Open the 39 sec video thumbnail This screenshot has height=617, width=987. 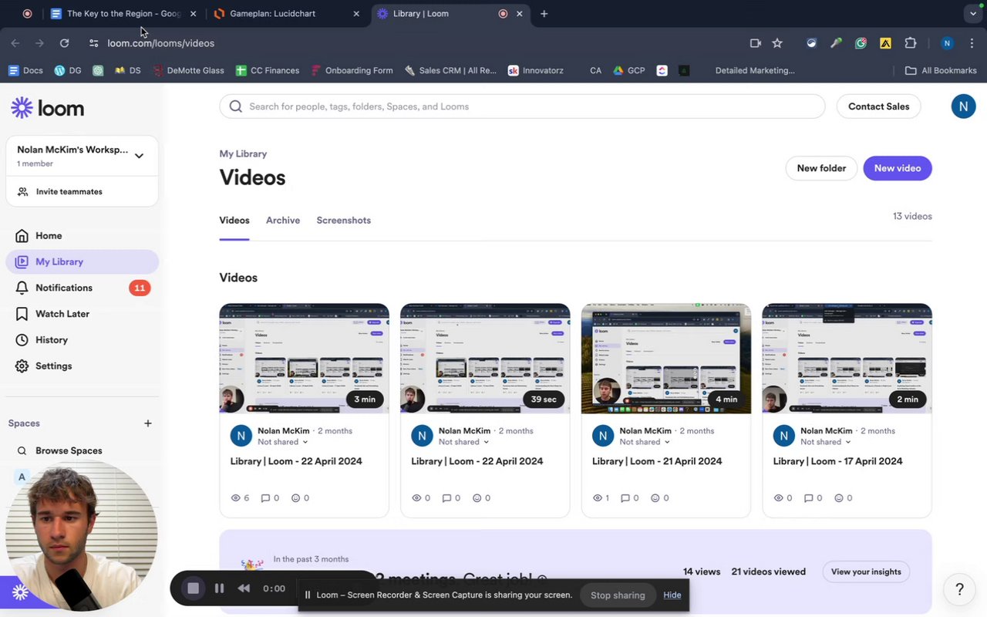485,359
